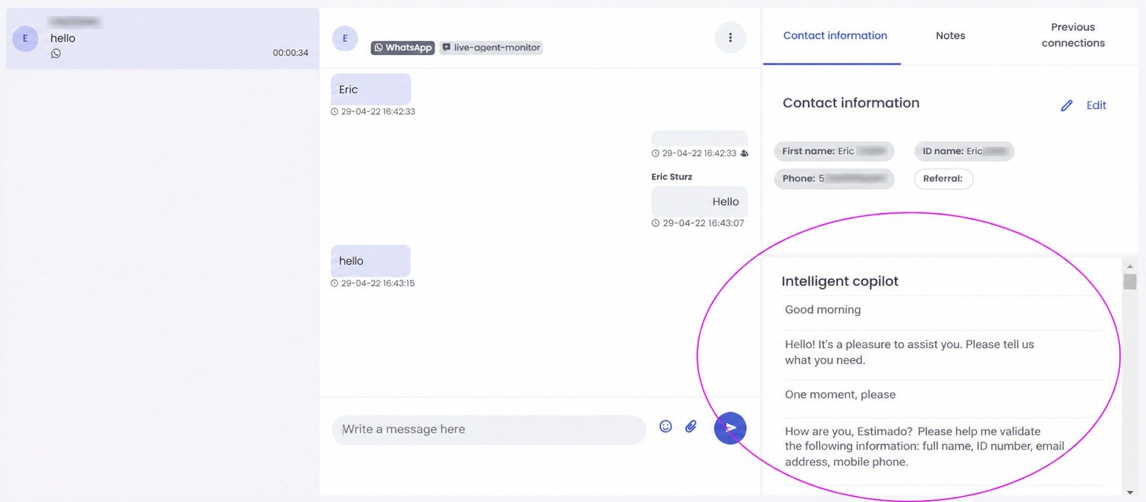The height and width of the screenshot is (502, 1146).
Task: Attach a file with the paperclip icon
Action: click(x=691, y=427)
